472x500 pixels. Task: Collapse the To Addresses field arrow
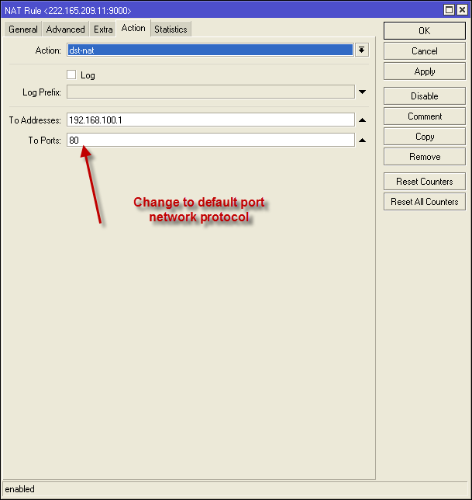(x=362, y=120)
